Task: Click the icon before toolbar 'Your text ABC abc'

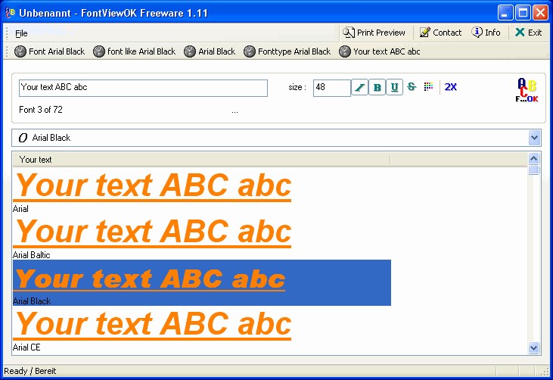Action: pos(344,51)
